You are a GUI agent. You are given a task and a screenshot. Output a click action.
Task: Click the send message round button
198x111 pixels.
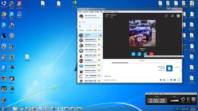[179, 80]
